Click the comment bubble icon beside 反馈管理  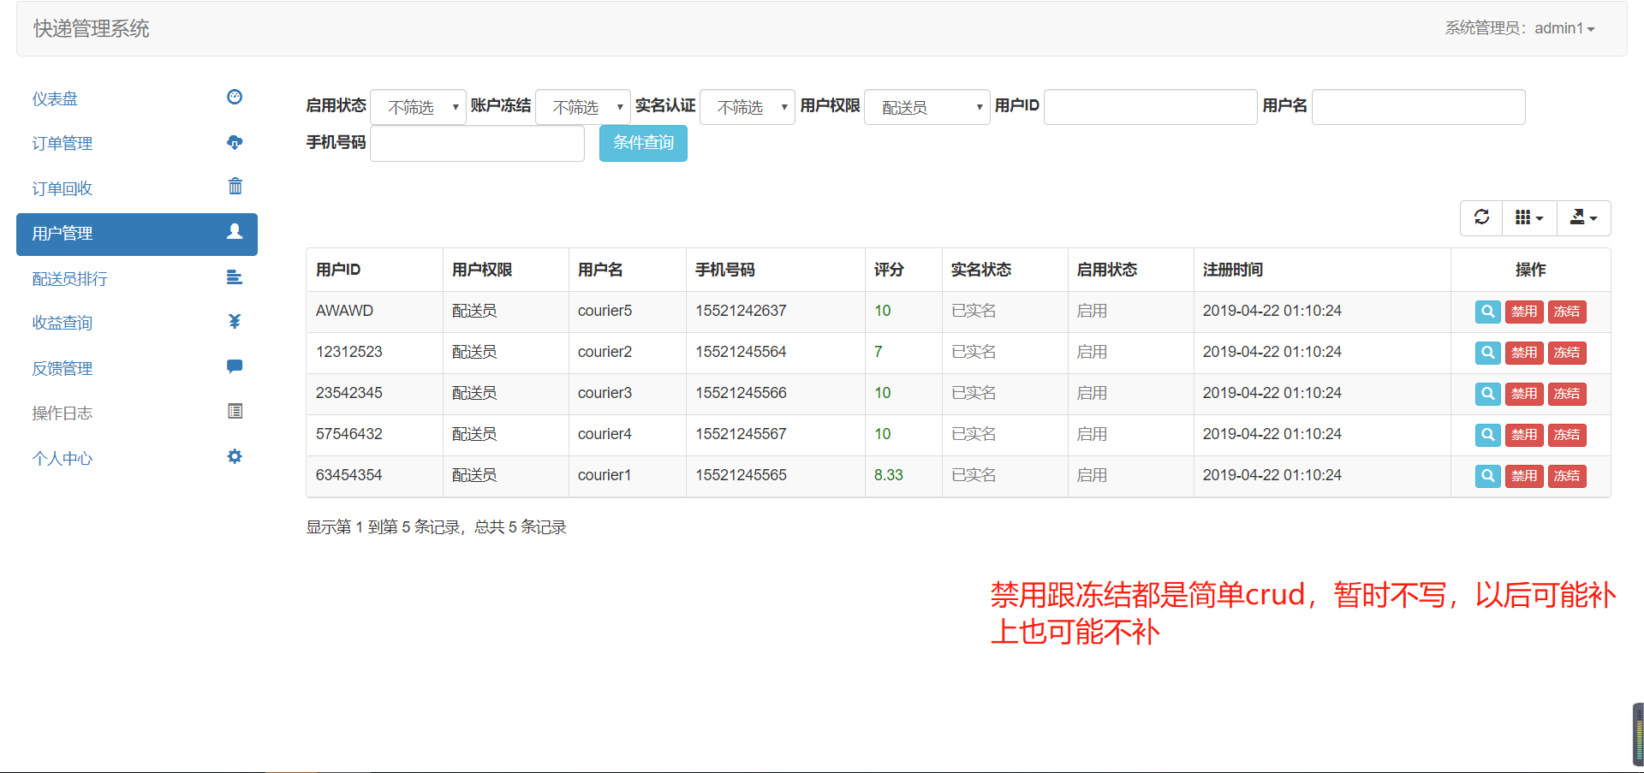click(x=235, y=366)
